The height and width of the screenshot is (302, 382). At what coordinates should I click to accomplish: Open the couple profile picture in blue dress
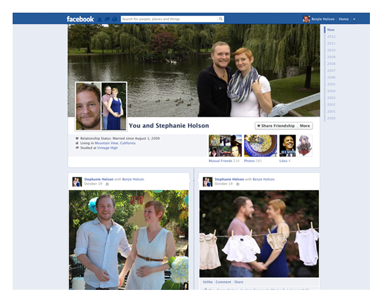pyautogui.click(x=114, y=106)
